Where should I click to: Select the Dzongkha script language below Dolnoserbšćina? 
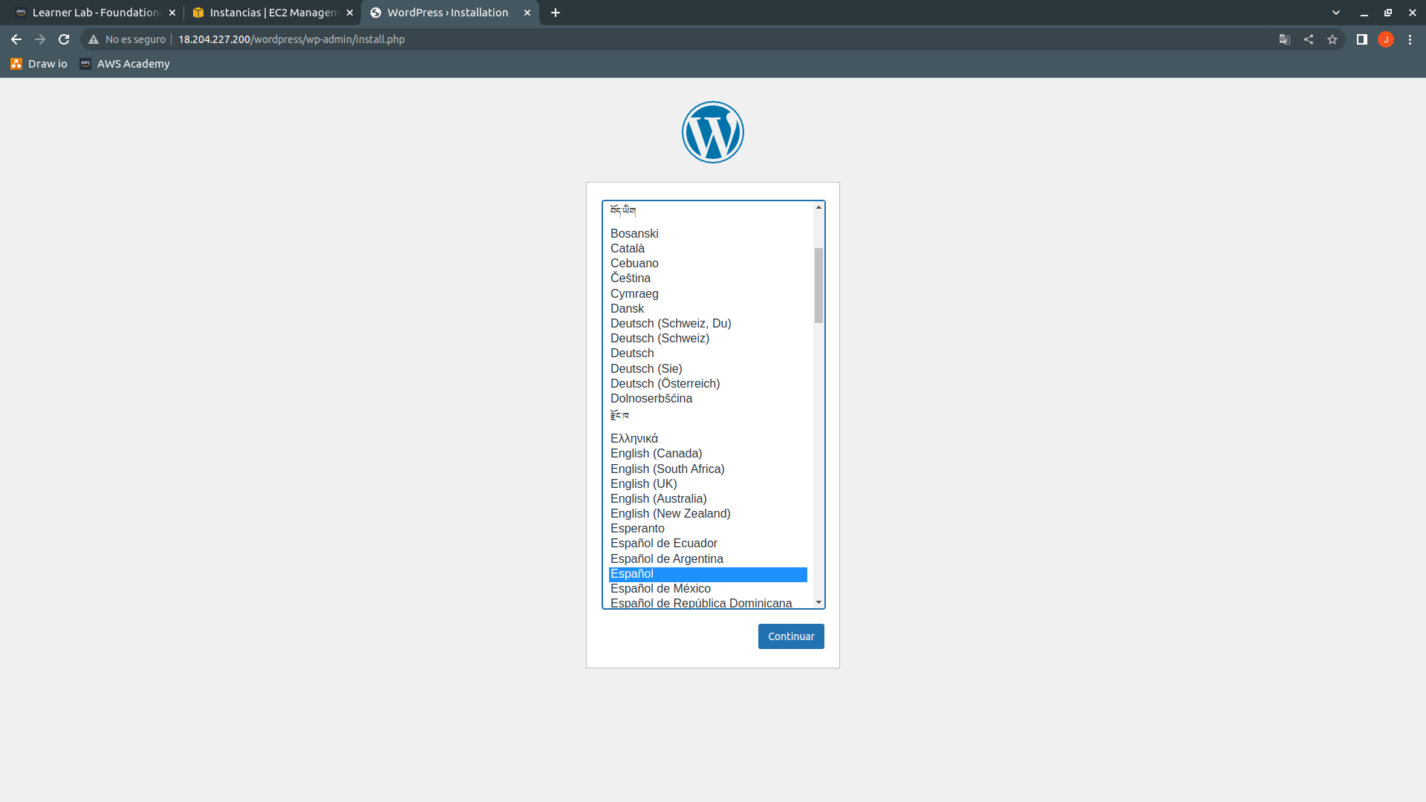708,417
